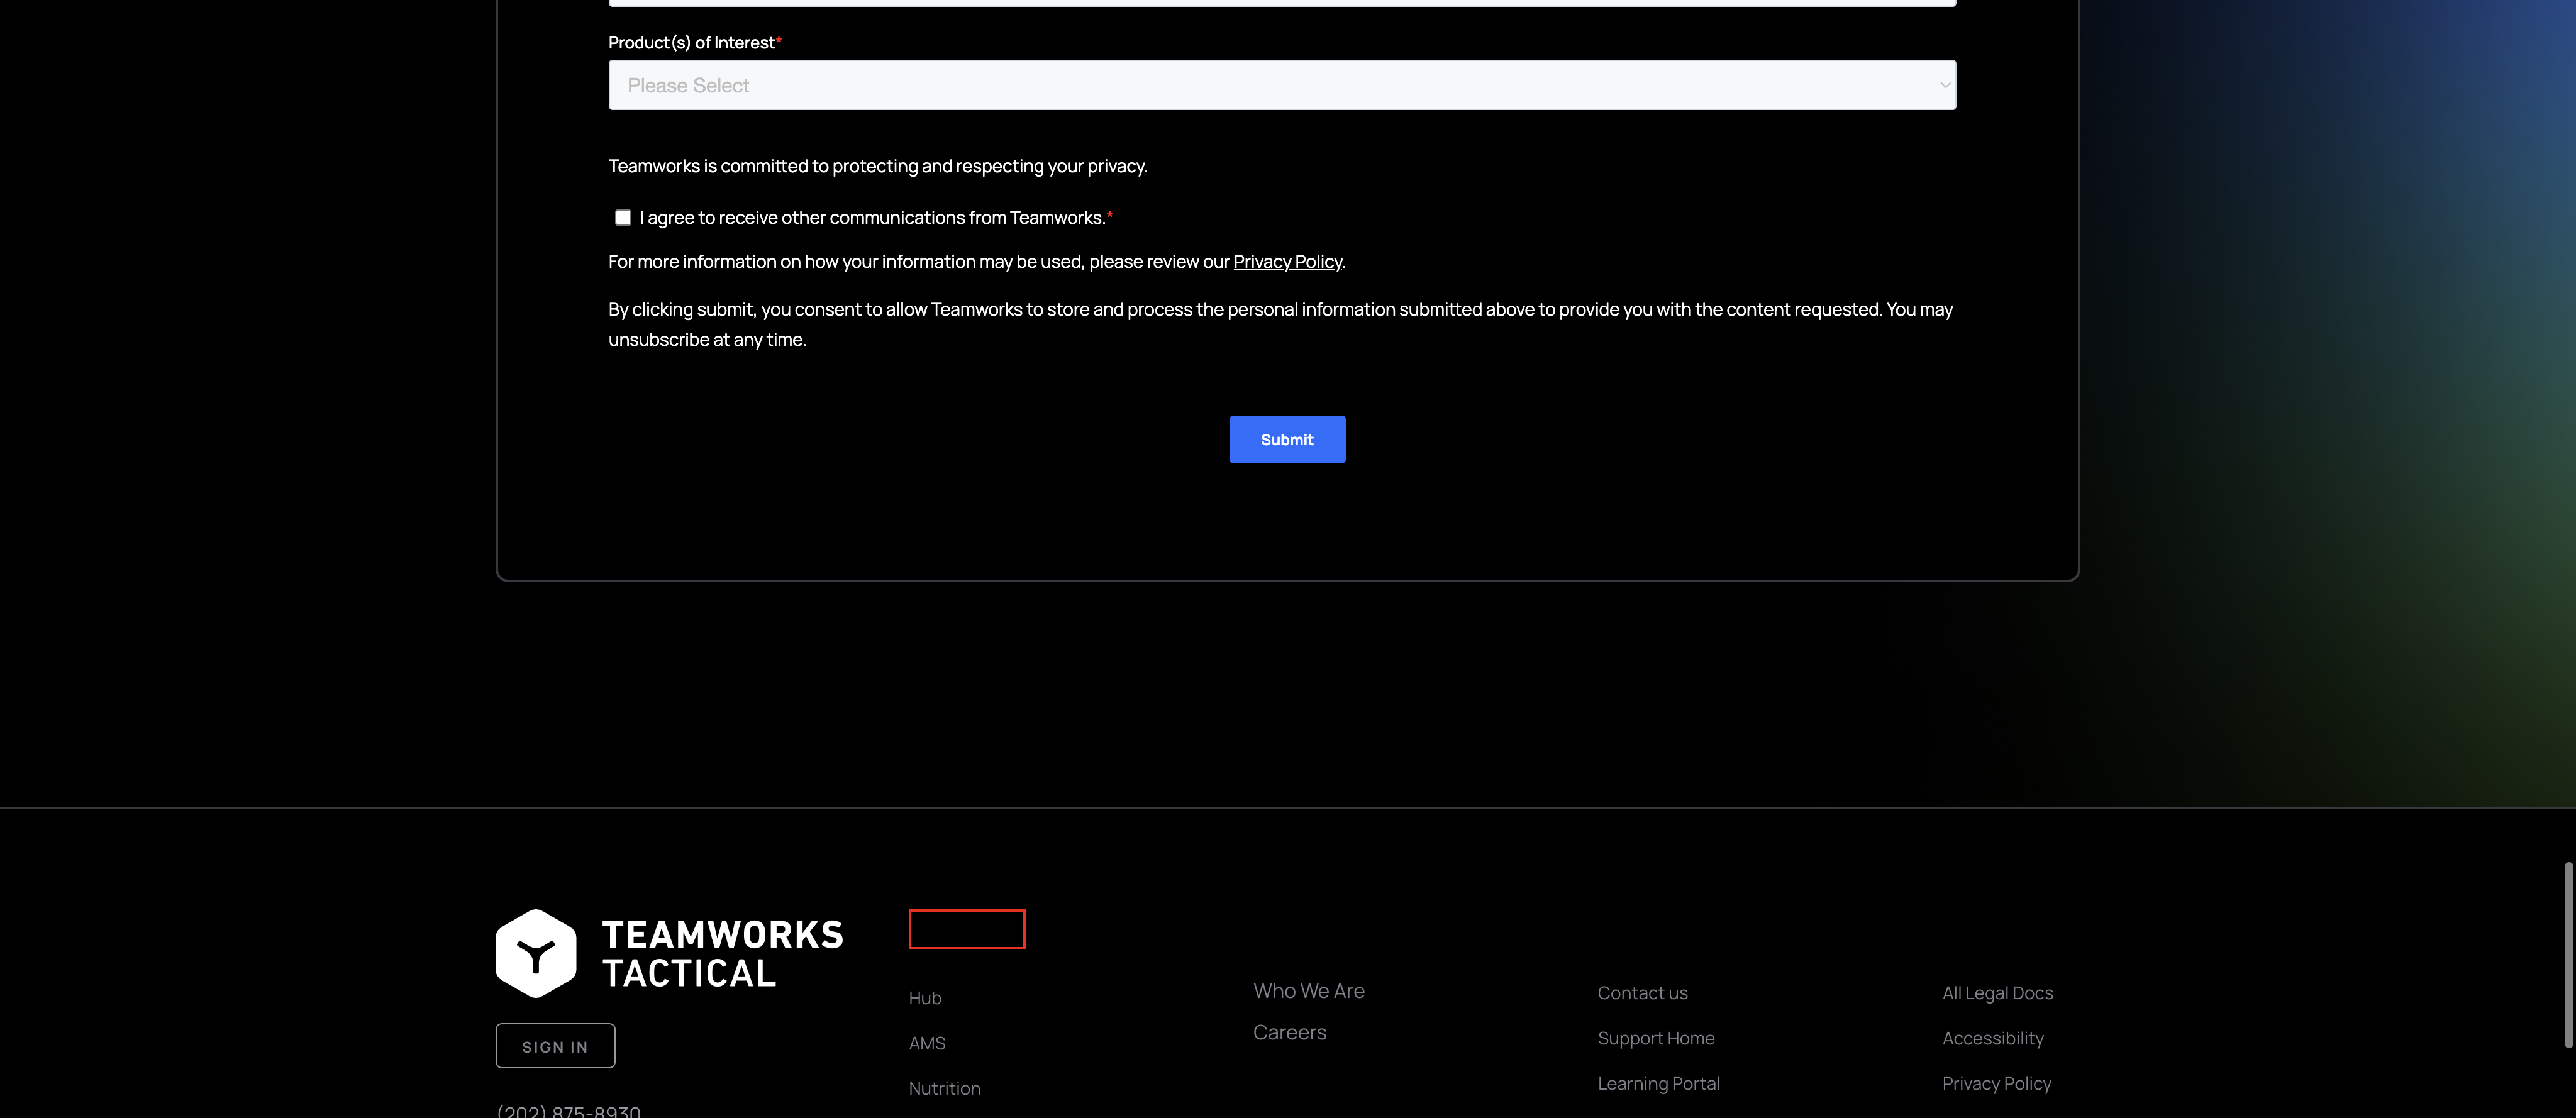This screenshot has width=2576, height=1118.
Task: Go to the Learning Portal link
Action: pos(1658,1083)
